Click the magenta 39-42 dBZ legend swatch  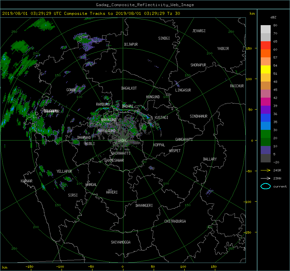click(266, 102)
